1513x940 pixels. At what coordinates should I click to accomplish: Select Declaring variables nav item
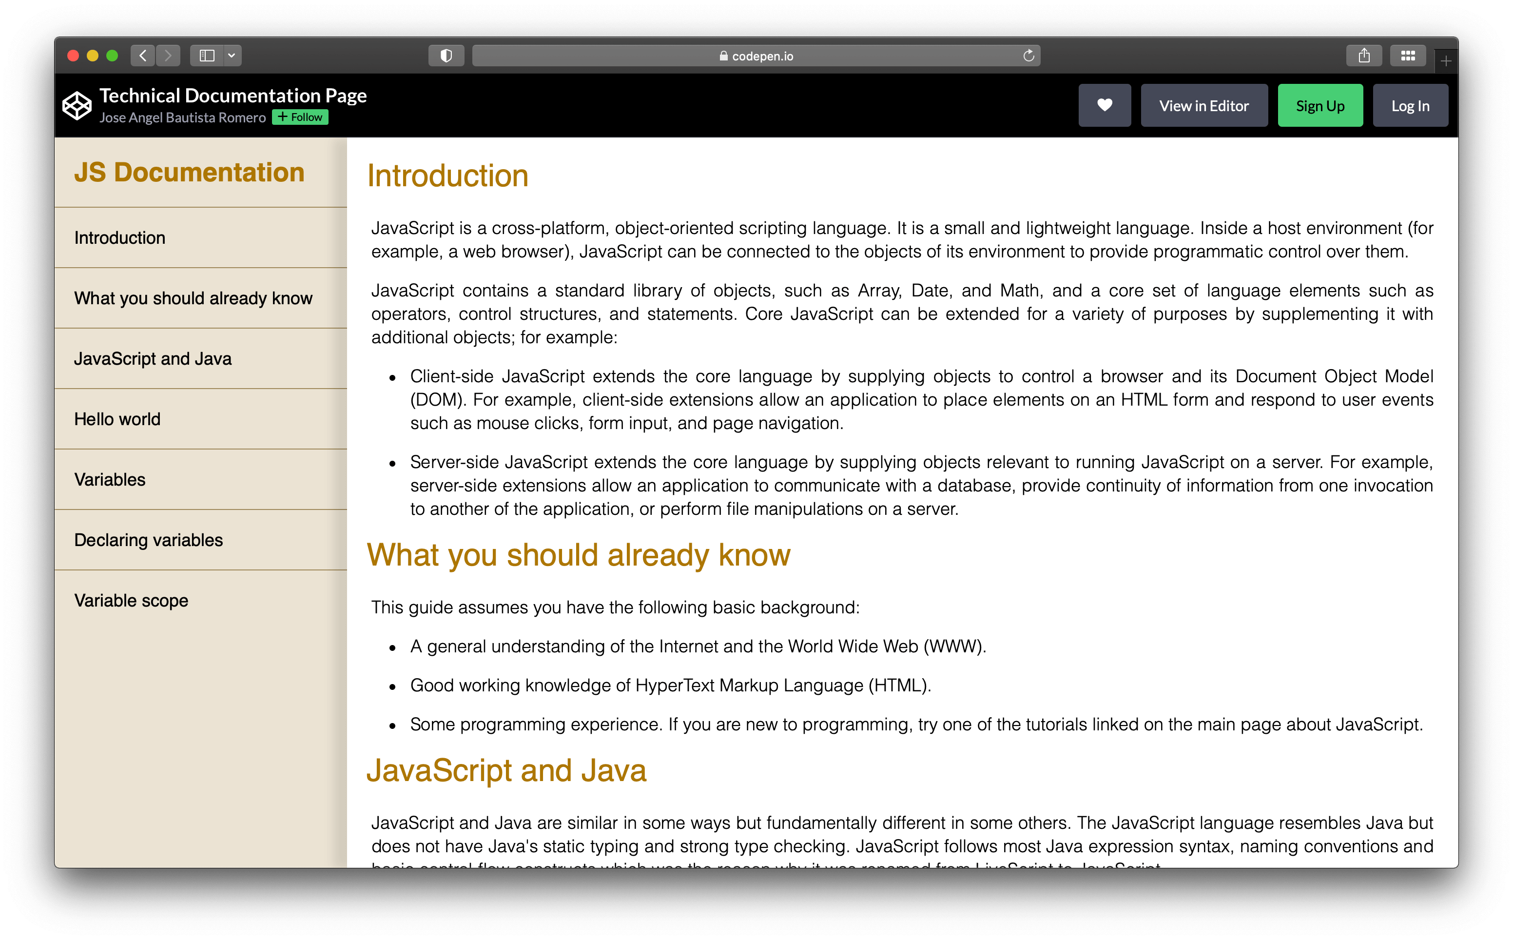201,540
